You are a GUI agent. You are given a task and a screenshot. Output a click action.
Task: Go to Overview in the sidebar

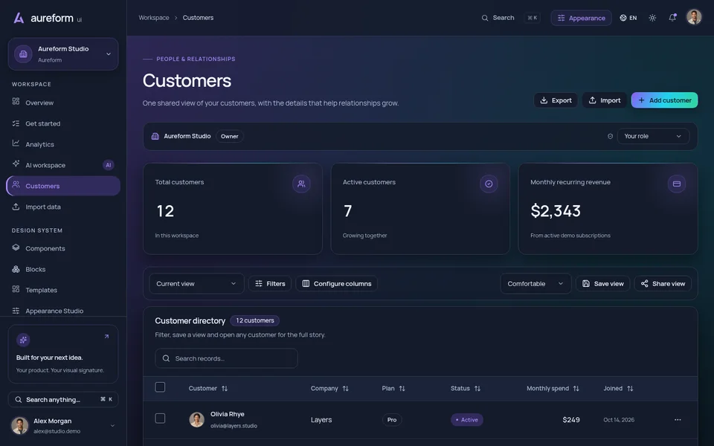coord(63,103)
